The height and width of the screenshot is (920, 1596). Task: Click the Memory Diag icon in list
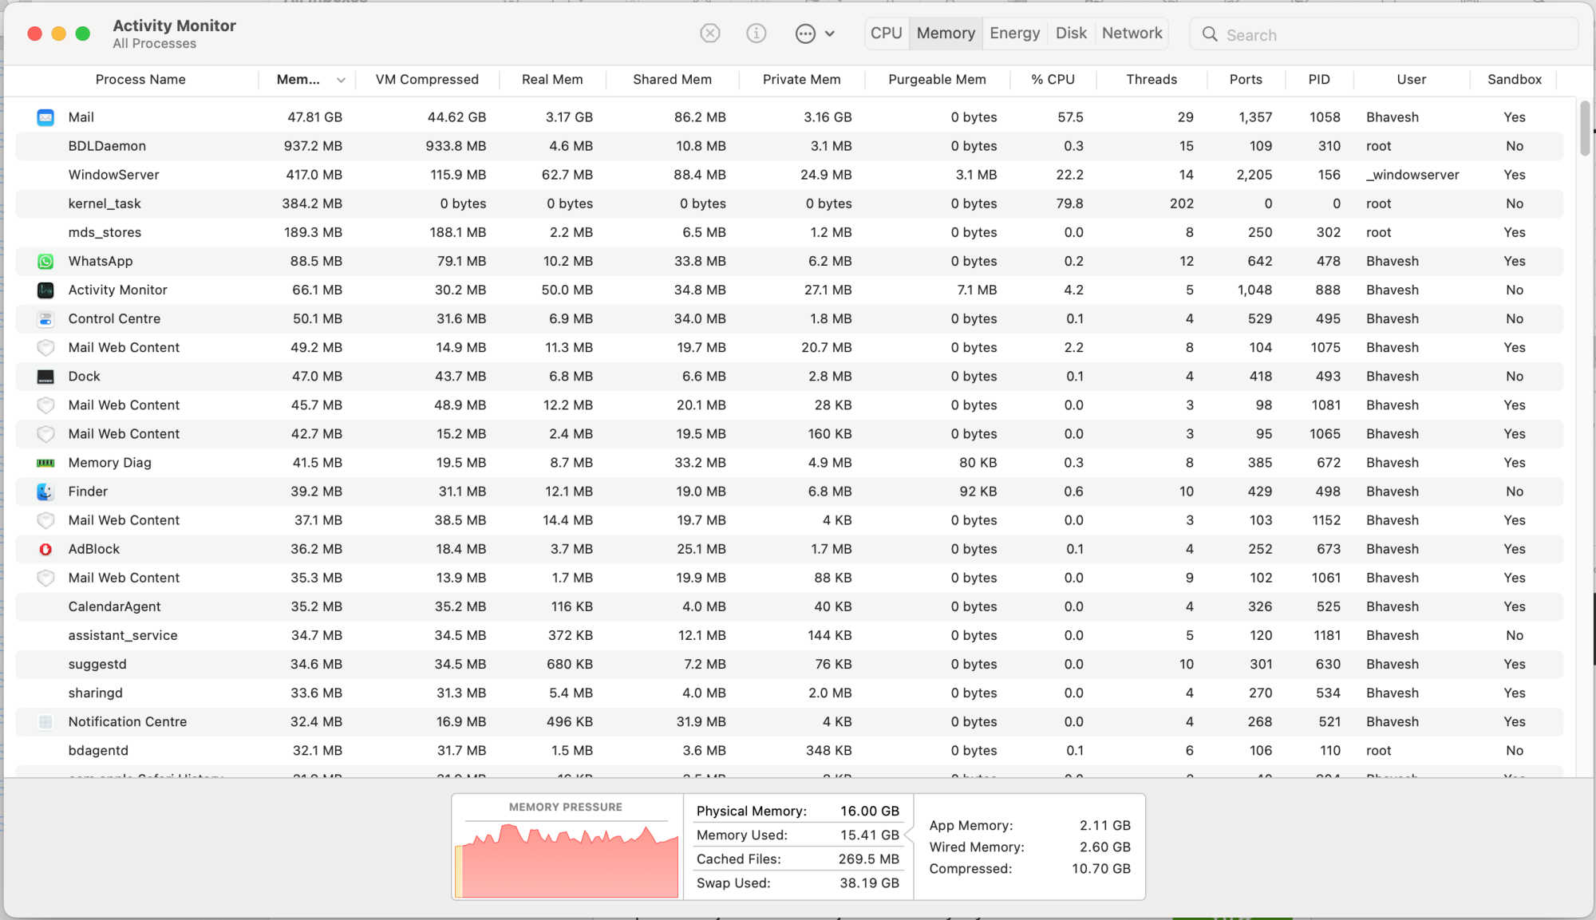click(45, 463)
